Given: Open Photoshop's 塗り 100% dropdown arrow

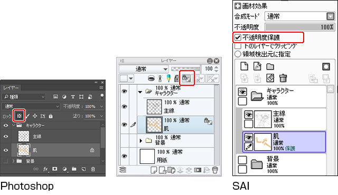Looking at the screenshot, I should point(101,116).
